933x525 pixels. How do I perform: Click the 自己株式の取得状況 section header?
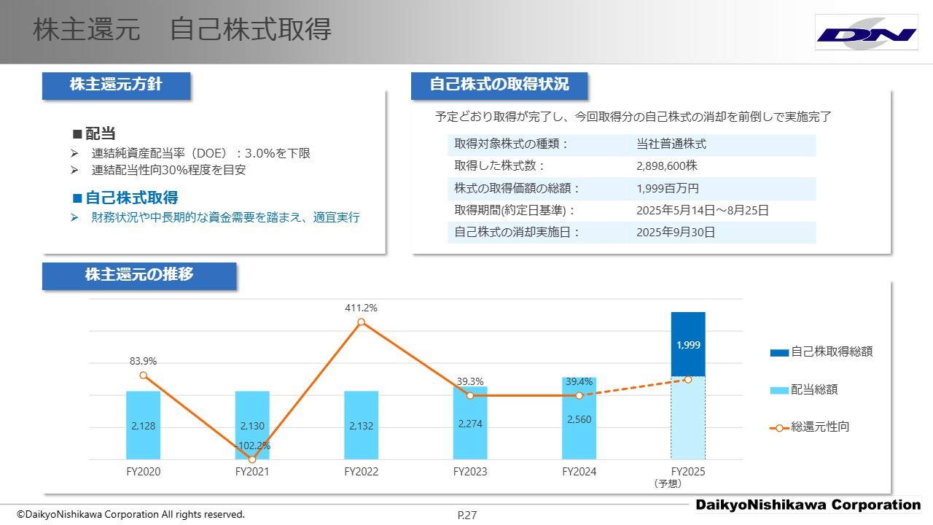point(499,85)
